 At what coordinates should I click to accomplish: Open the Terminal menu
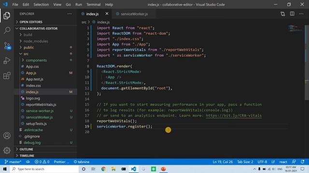point(93,4)
